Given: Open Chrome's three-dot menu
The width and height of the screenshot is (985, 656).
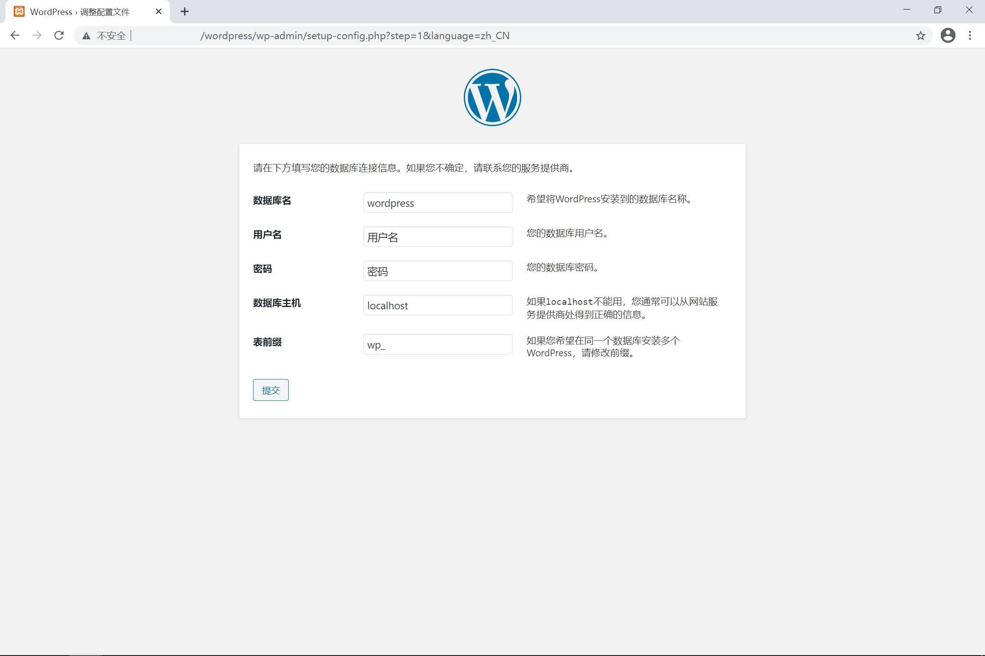Looking at the screenshot, I should click(970, 36).
